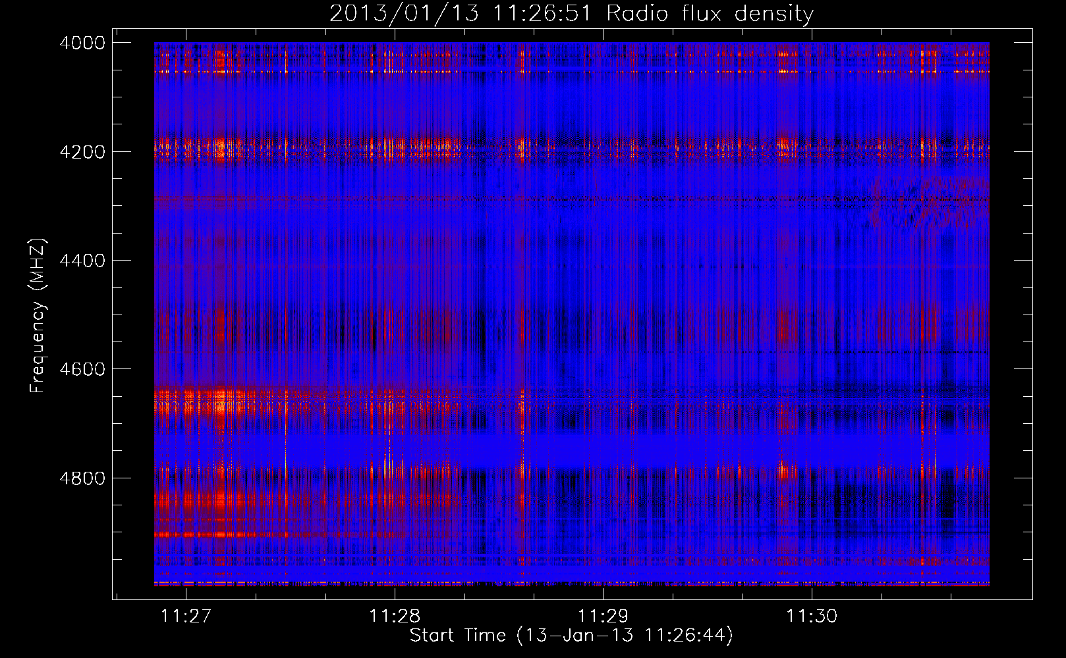Click the 11:28 time axis label
Image resolution: width=1066 pixels, height=658 pixels.
click(x=395, y=616)
